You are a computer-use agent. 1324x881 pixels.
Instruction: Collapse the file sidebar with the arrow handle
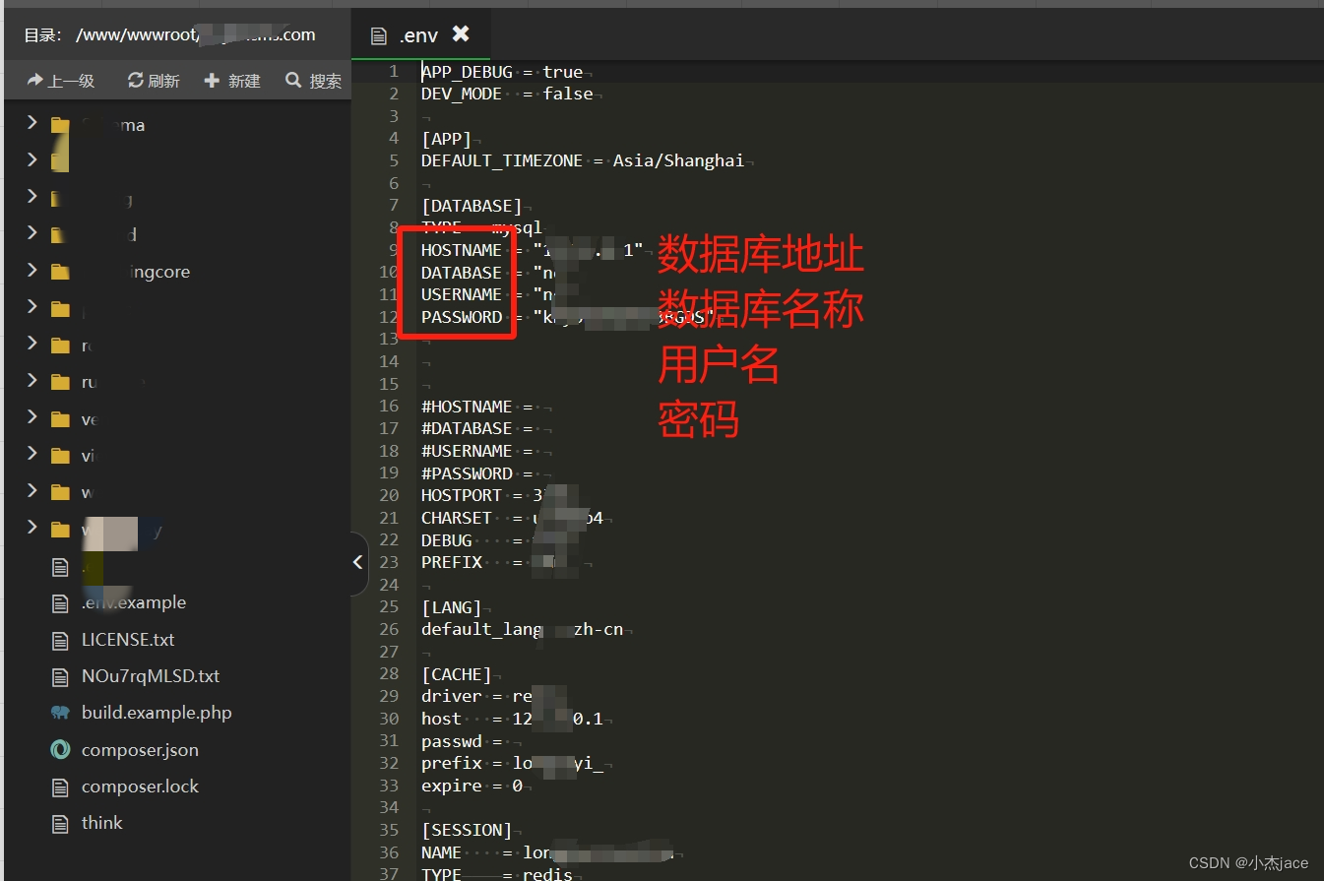[358, 562]
